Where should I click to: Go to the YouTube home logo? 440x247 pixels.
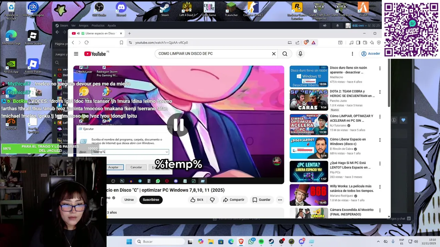click(95, 54)
